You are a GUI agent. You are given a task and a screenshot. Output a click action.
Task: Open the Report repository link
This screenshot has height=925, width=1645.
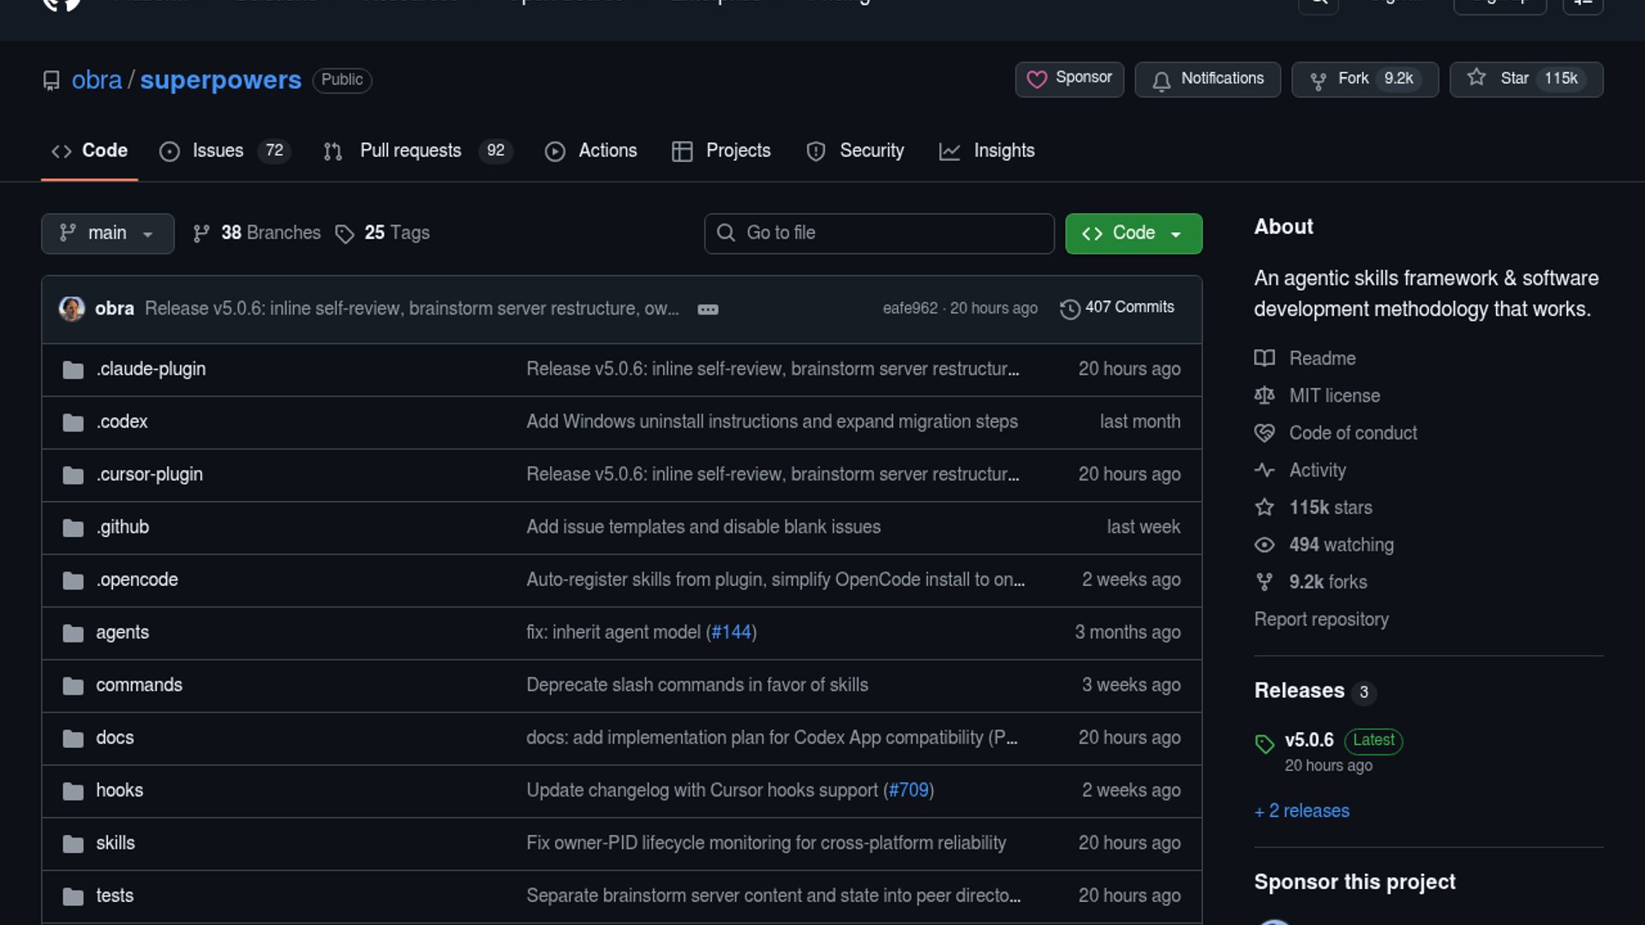coord(1321,619)
